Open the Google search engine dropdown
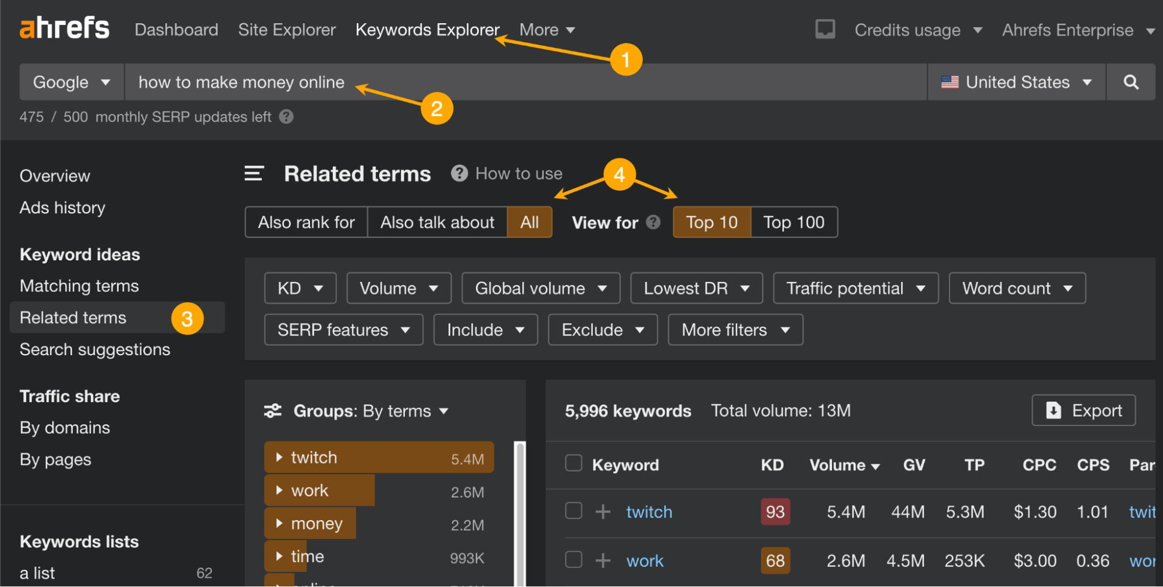Screen dimensions: 1163x587 point(71,82)
